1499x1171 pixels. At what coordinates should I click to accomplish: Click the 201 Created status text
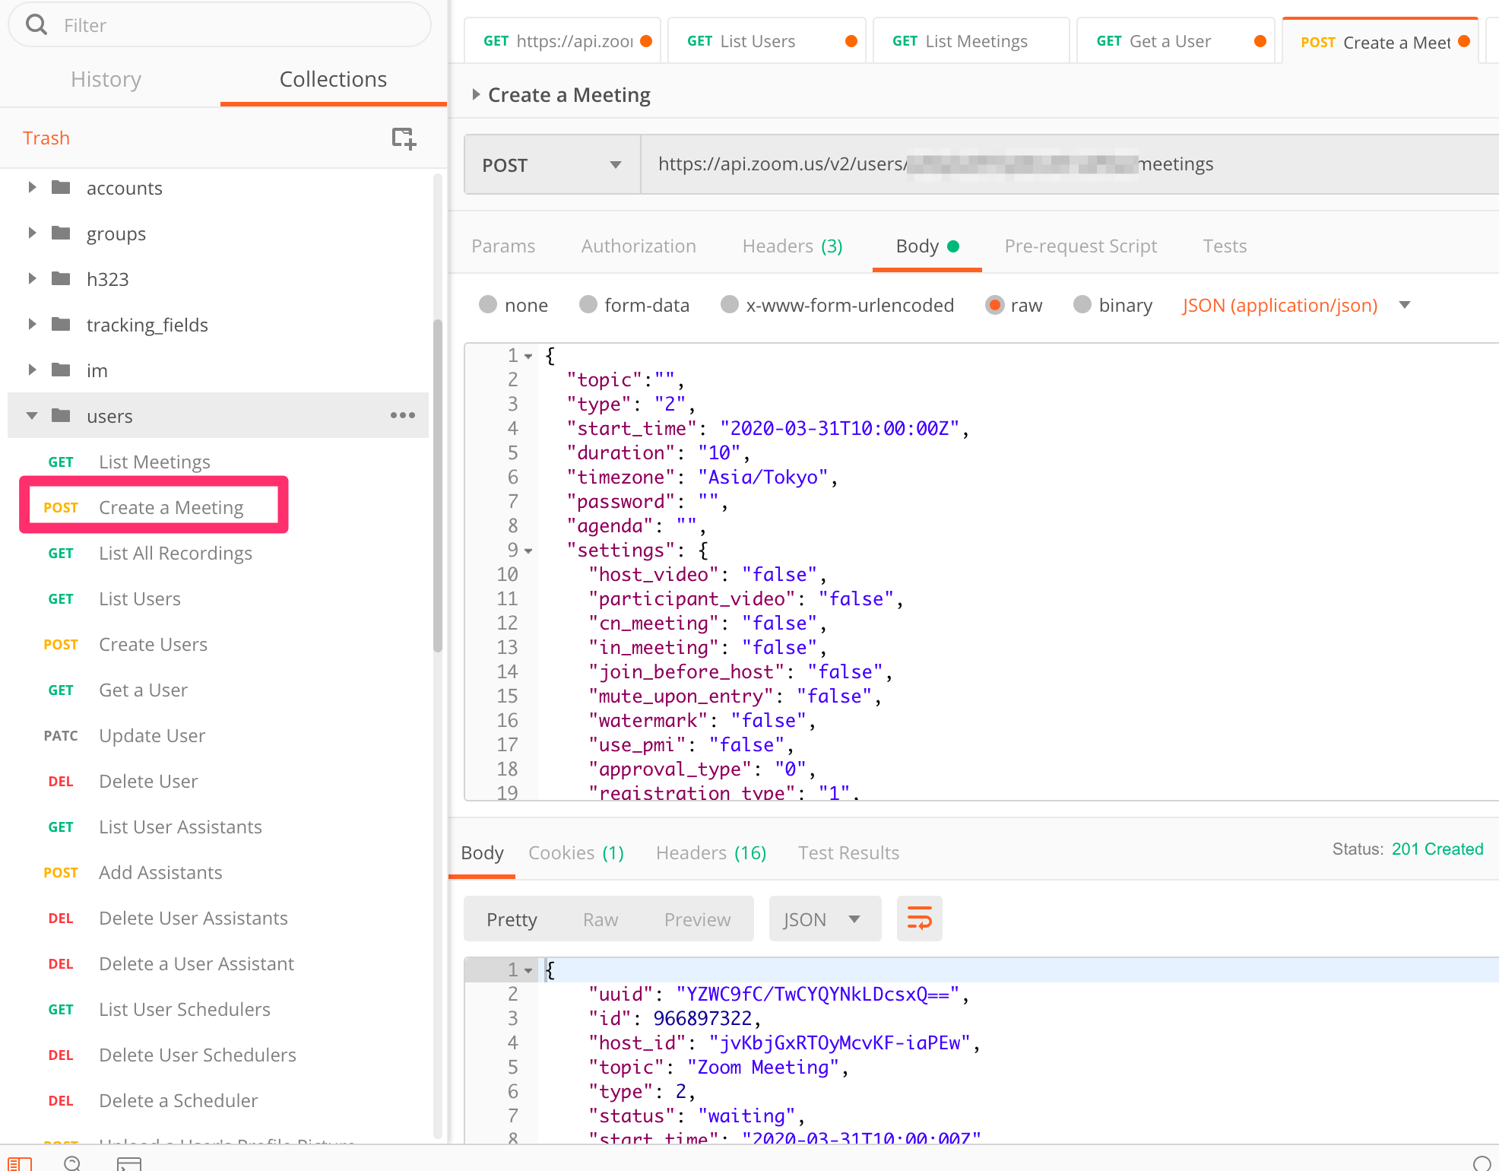(1437, 849)
